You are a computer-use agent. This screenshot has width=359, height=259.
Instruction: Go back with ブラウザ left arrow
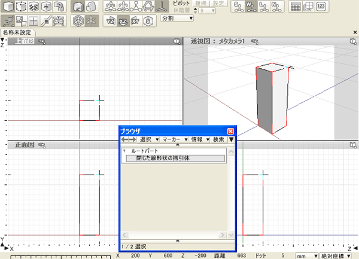tap(125, 139)
